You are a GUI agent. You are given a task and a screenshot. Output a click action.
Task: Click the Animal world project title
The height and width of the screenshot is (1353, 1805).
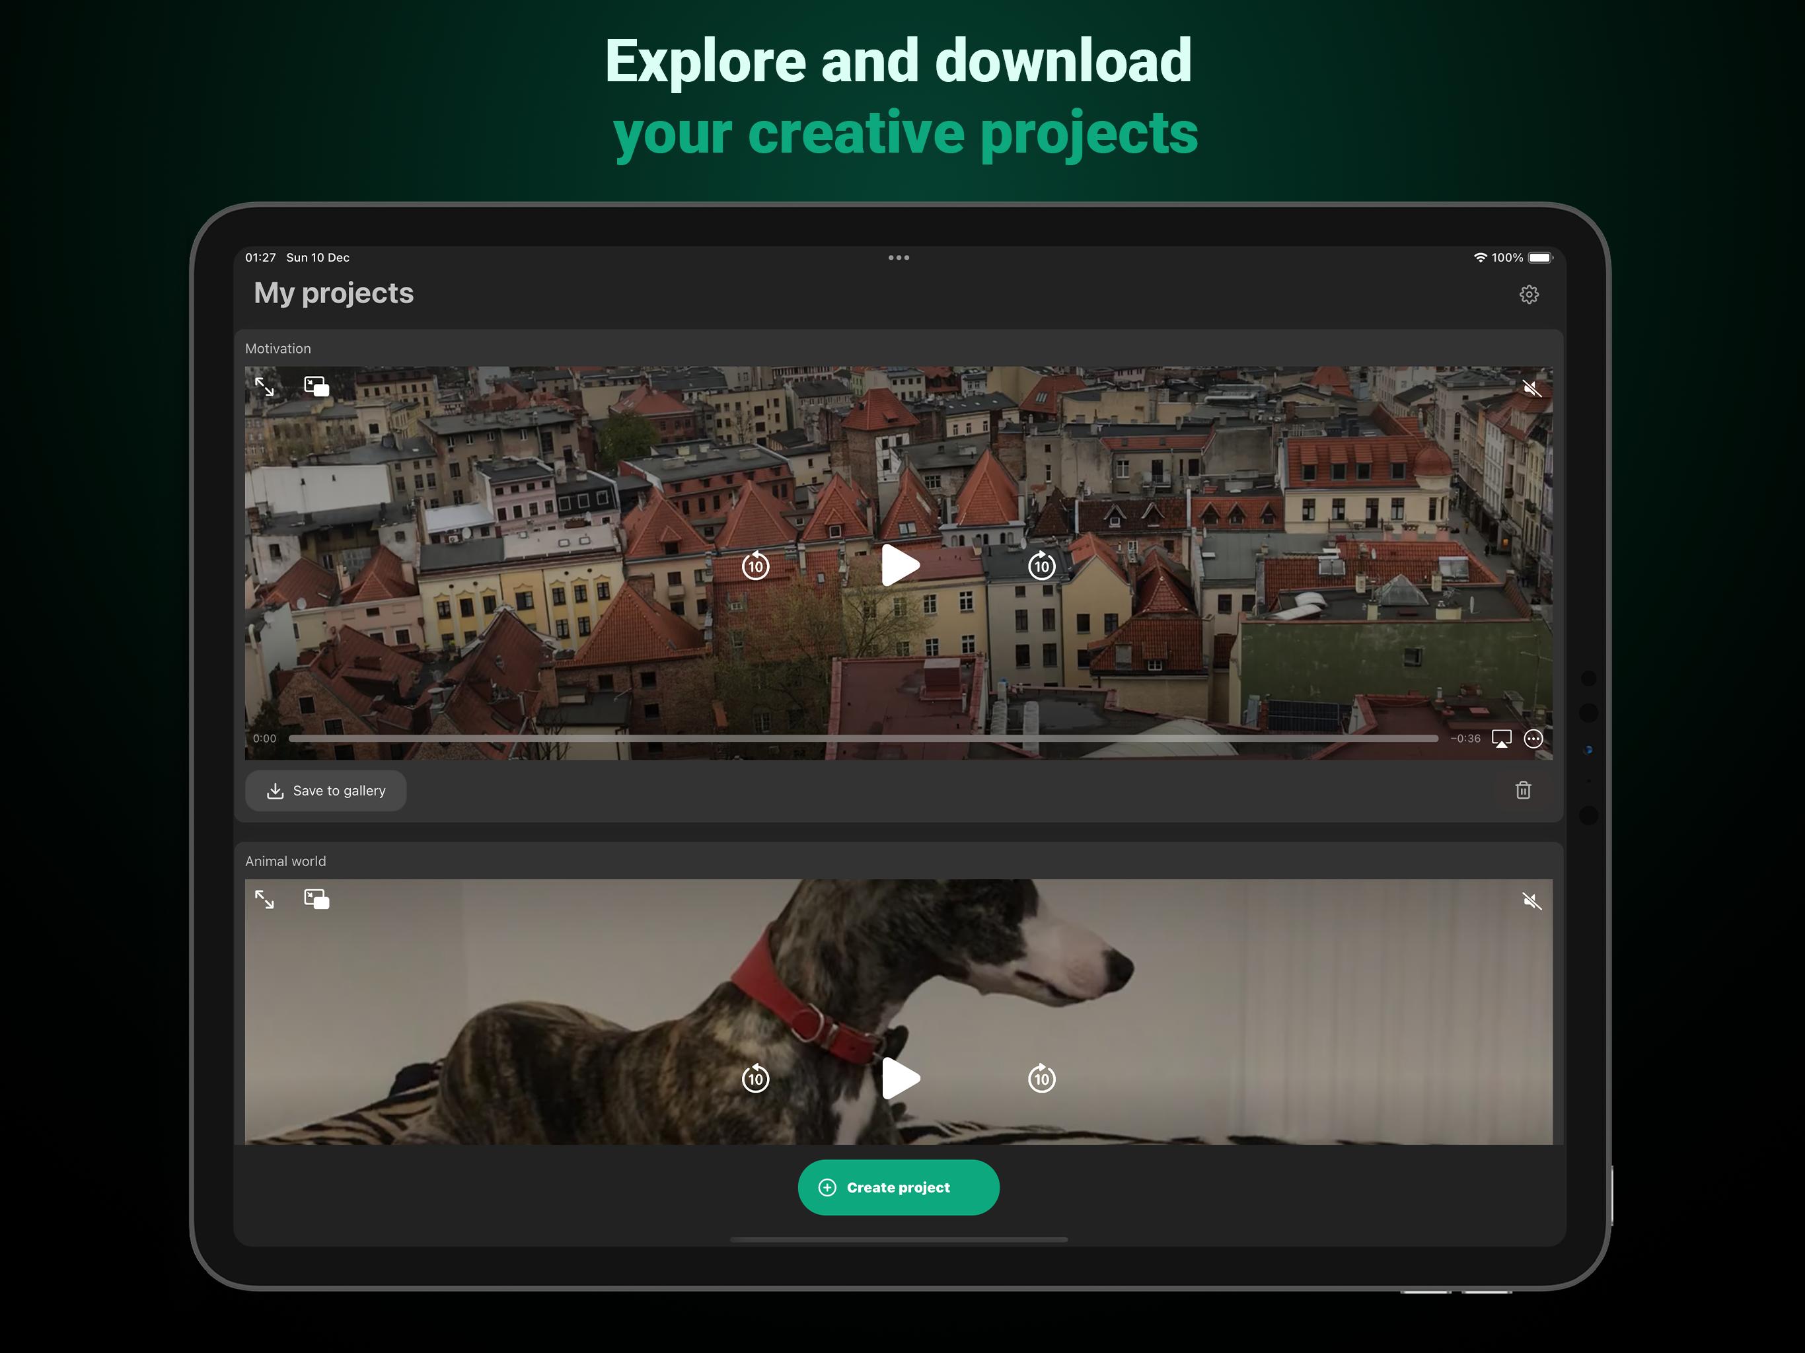point(285,861)
